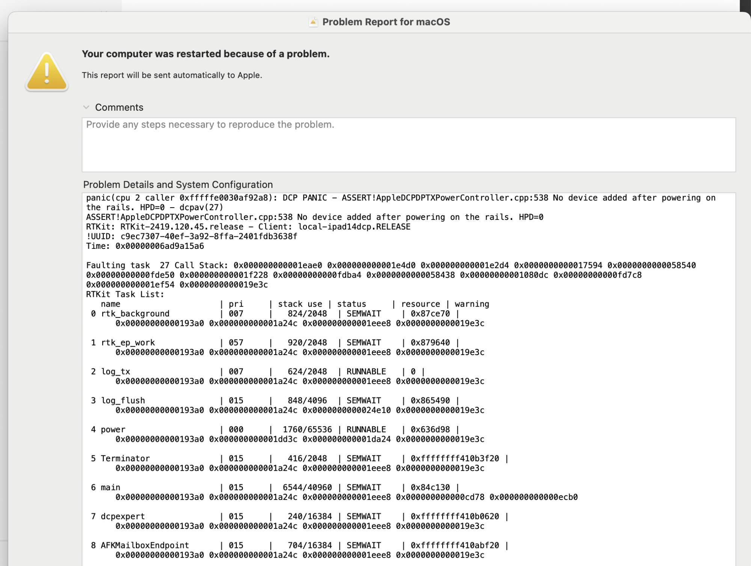Focus the comments text field
This screenshot has width=751, height=566.
[408, 145]
